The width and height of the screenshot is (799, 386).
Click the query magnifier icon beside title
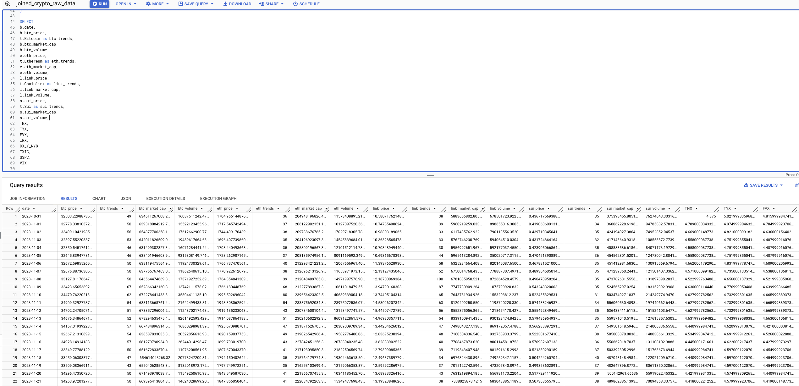point(8,4)
